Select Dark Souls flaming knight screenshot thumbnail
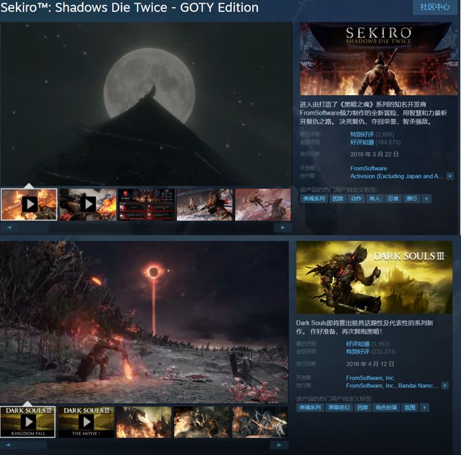This screenshot has height=455, width=461. [201, 422]
